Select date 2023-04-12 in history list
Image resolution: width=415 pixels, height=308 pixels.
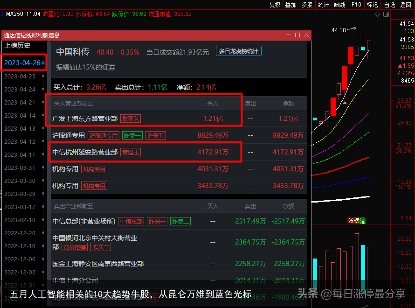(20, 142)
